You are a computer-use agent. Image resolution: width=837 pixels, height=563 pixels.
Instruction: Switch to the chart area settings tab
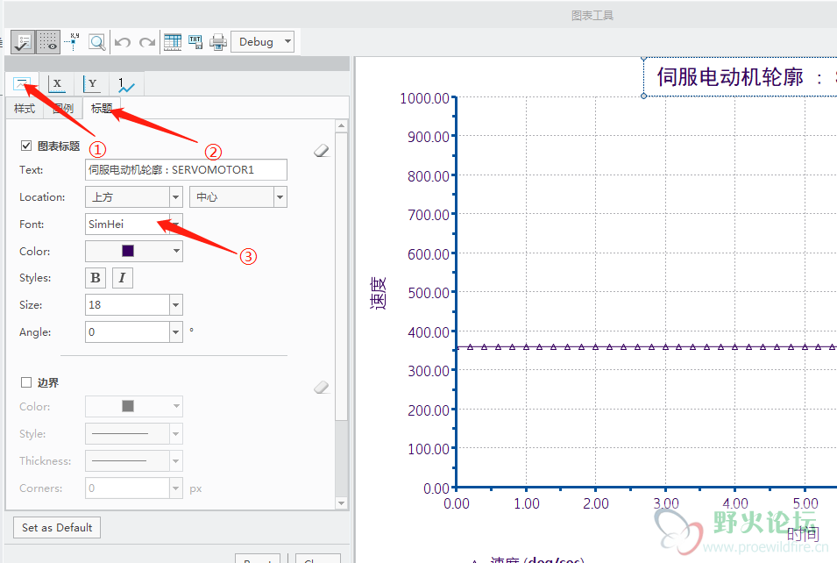click(23, 84)
